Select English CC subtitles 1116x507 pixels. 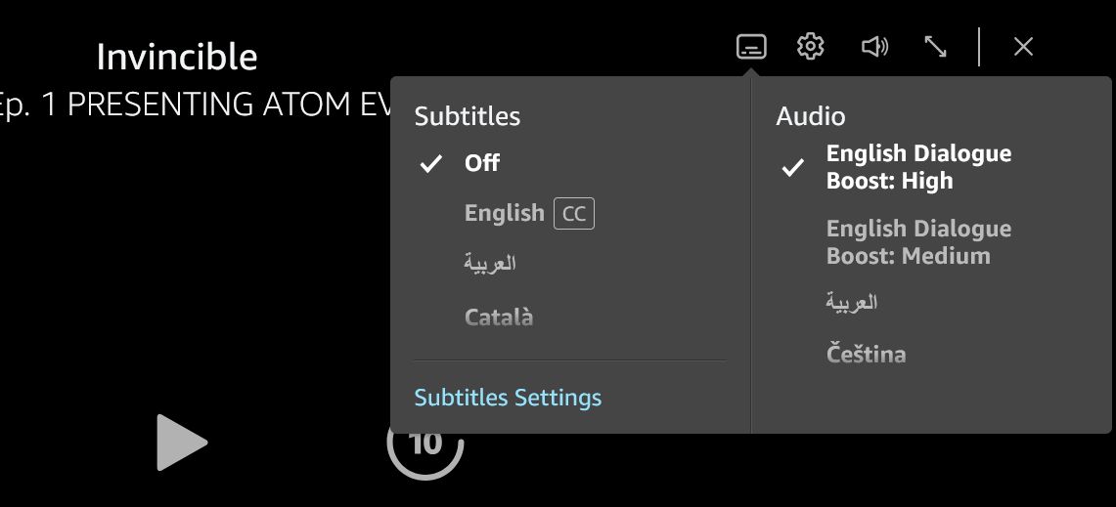[505, 213]
